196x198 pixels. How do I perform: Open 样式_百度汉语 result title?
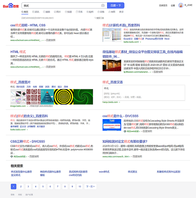tap(112, 82)
